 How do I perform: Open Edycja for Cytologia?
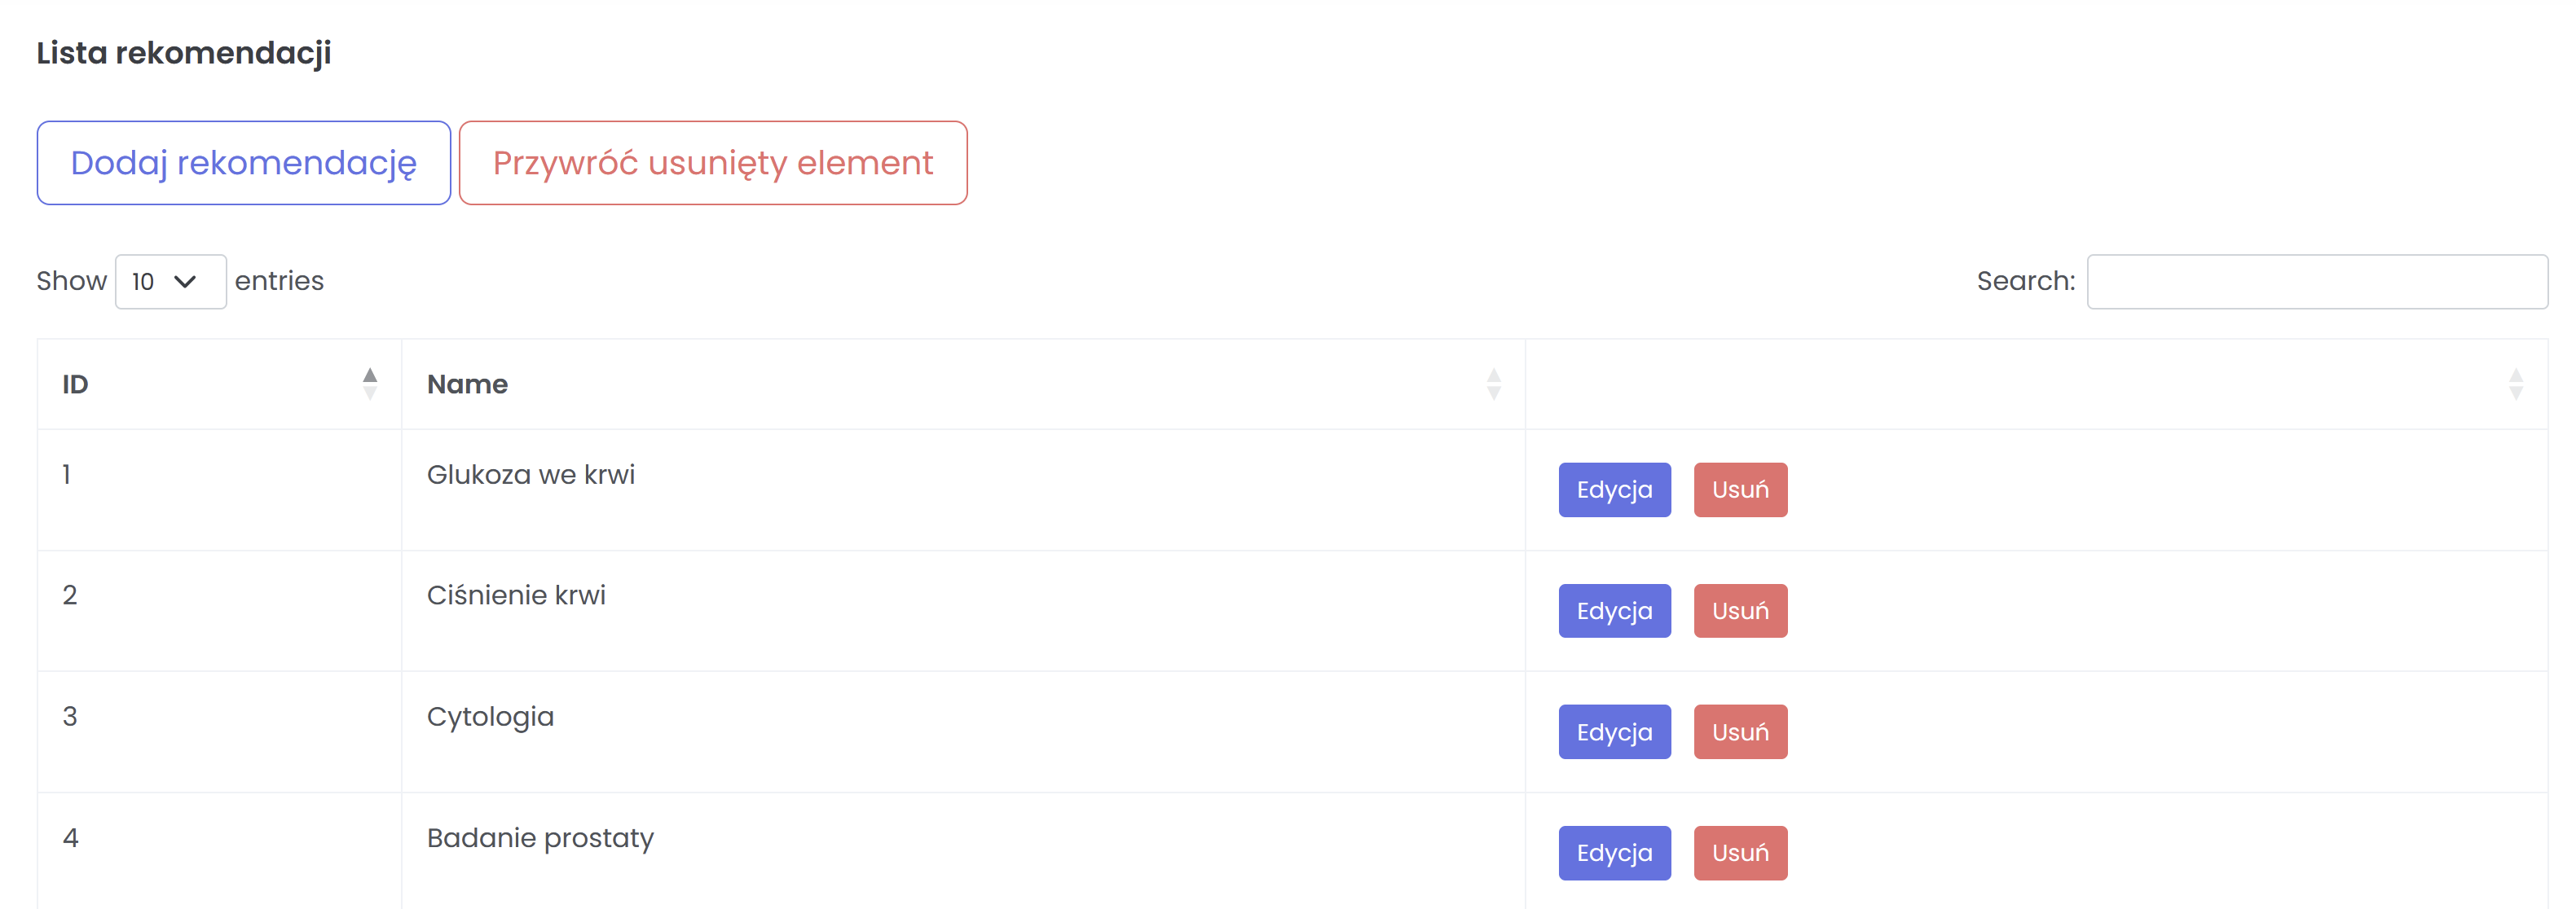click(1613, 732)
